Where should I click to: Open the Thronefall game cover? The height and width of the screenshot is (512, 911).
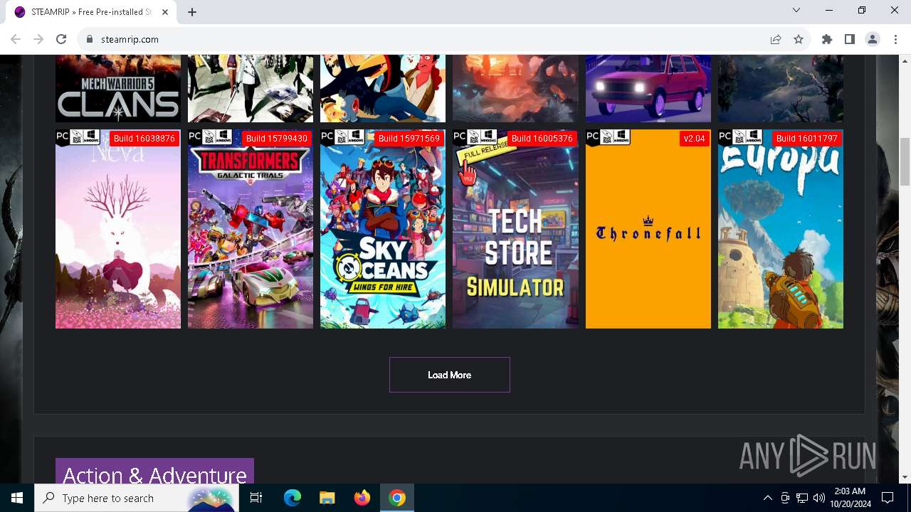click(648, 229)
